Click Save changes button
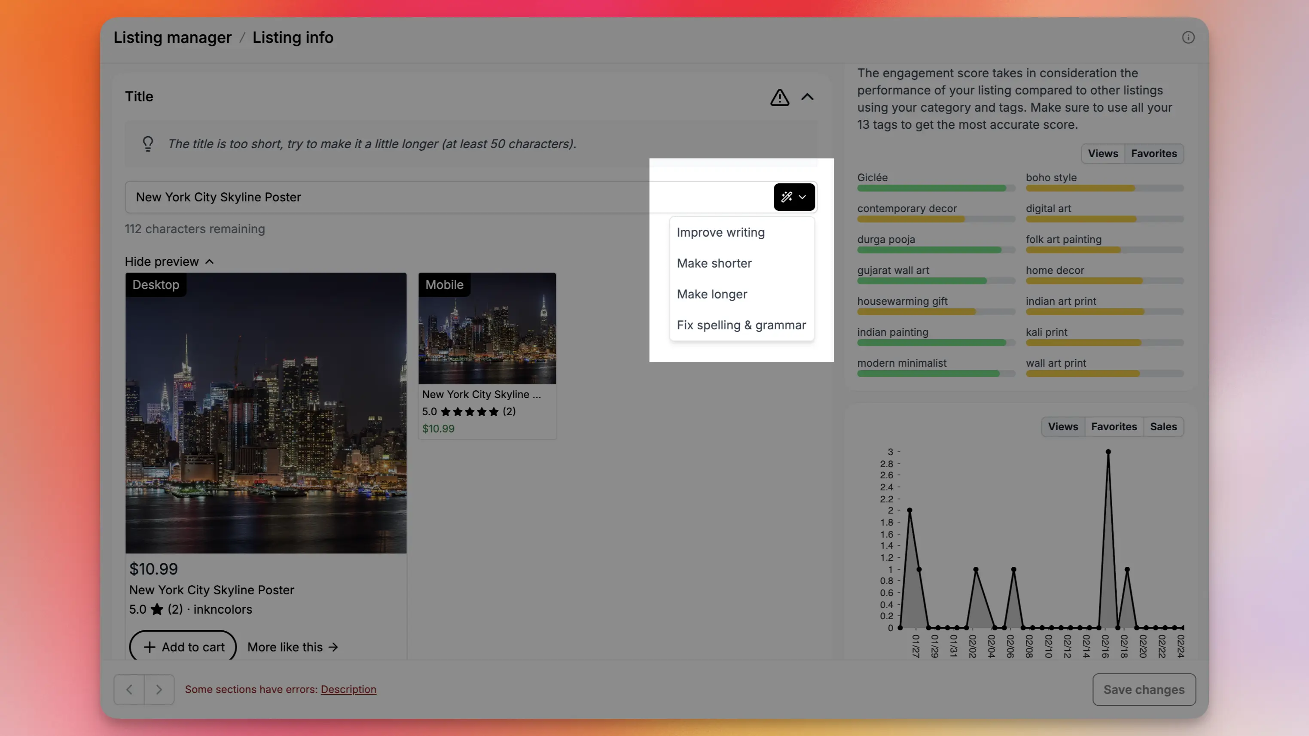The width and height of the screenshot is (1309, 736). coord(1144,689)
